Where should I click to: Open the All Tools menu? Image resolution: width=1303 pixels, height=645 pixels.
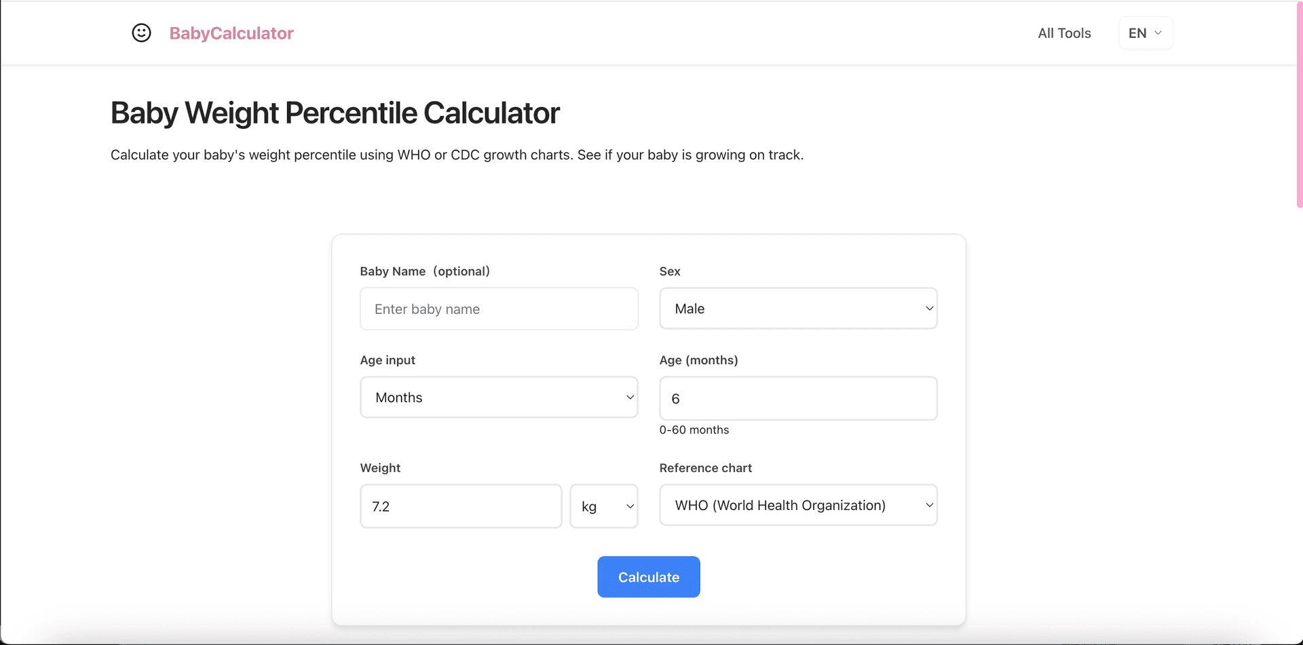point(1064,33)
